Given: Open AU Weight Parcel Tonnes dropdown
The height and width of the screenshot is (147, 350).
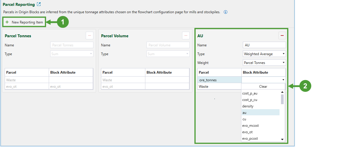Looking at the screenshot, I should click(x=264, y=63).
